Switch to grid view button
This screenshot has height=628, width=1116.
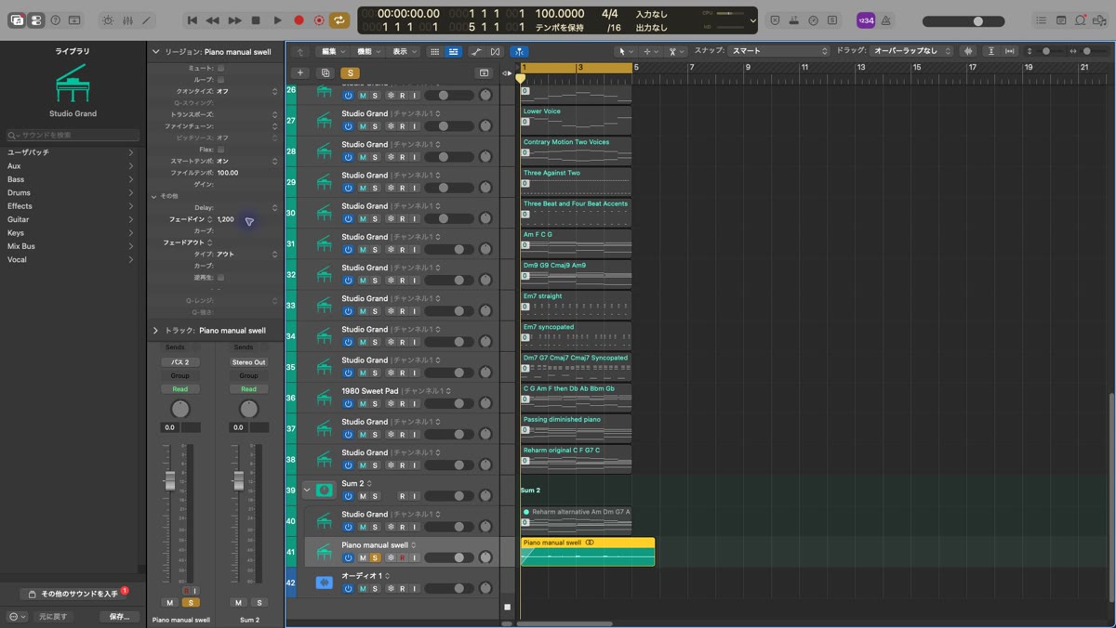point(434,51)
